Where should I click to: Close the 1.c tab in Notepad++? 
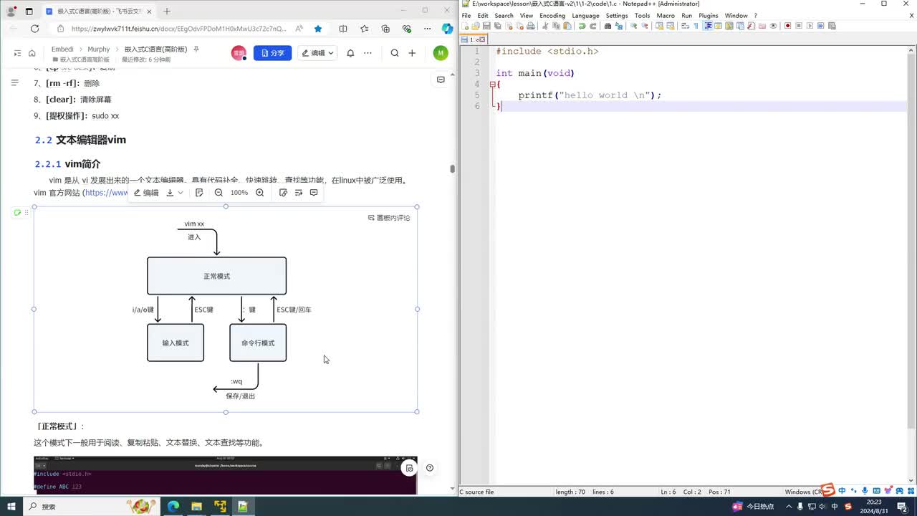click(483, 39)
